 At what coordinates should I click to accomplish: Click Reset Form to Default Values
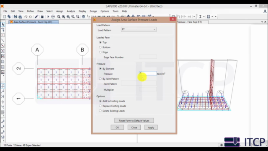[x=134, y=121]
